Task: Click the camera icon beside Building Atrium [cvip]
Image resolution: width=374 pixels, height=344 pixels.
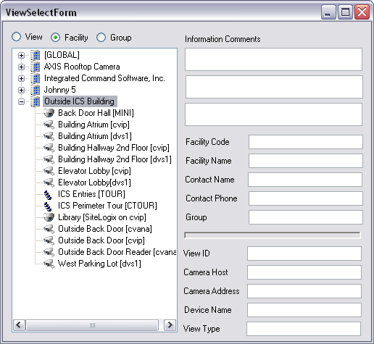Action: click(49, 125)
